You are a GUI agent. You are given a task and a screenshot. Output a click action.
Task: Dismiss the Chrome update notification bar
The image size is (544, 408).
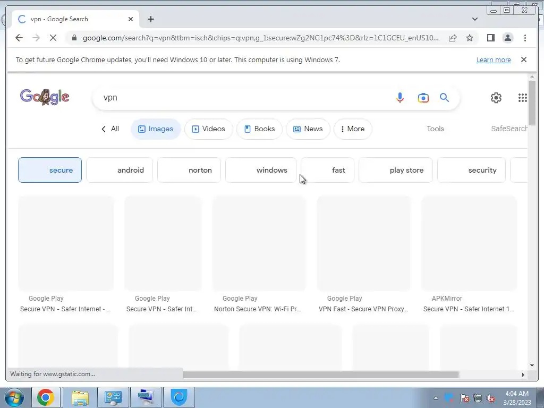524,59
